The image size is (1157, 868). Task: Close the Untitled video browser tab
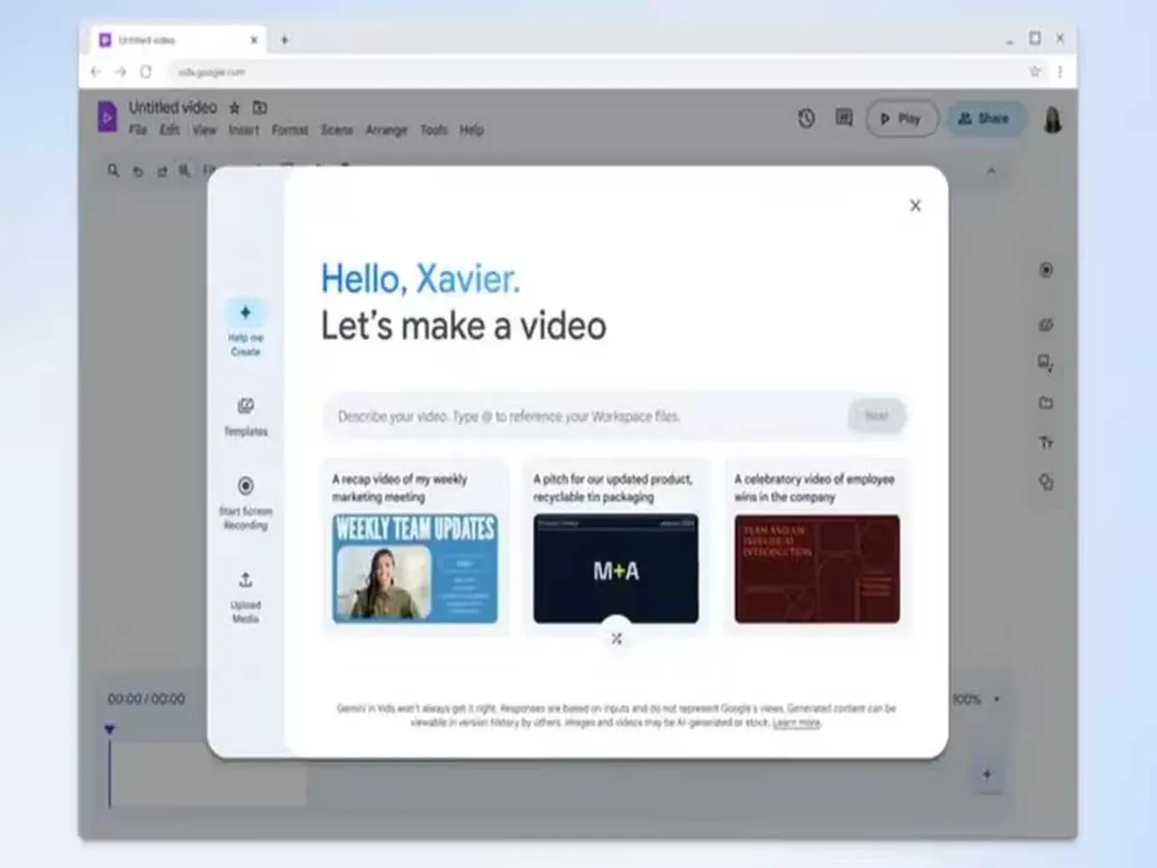tap(254, 40)
